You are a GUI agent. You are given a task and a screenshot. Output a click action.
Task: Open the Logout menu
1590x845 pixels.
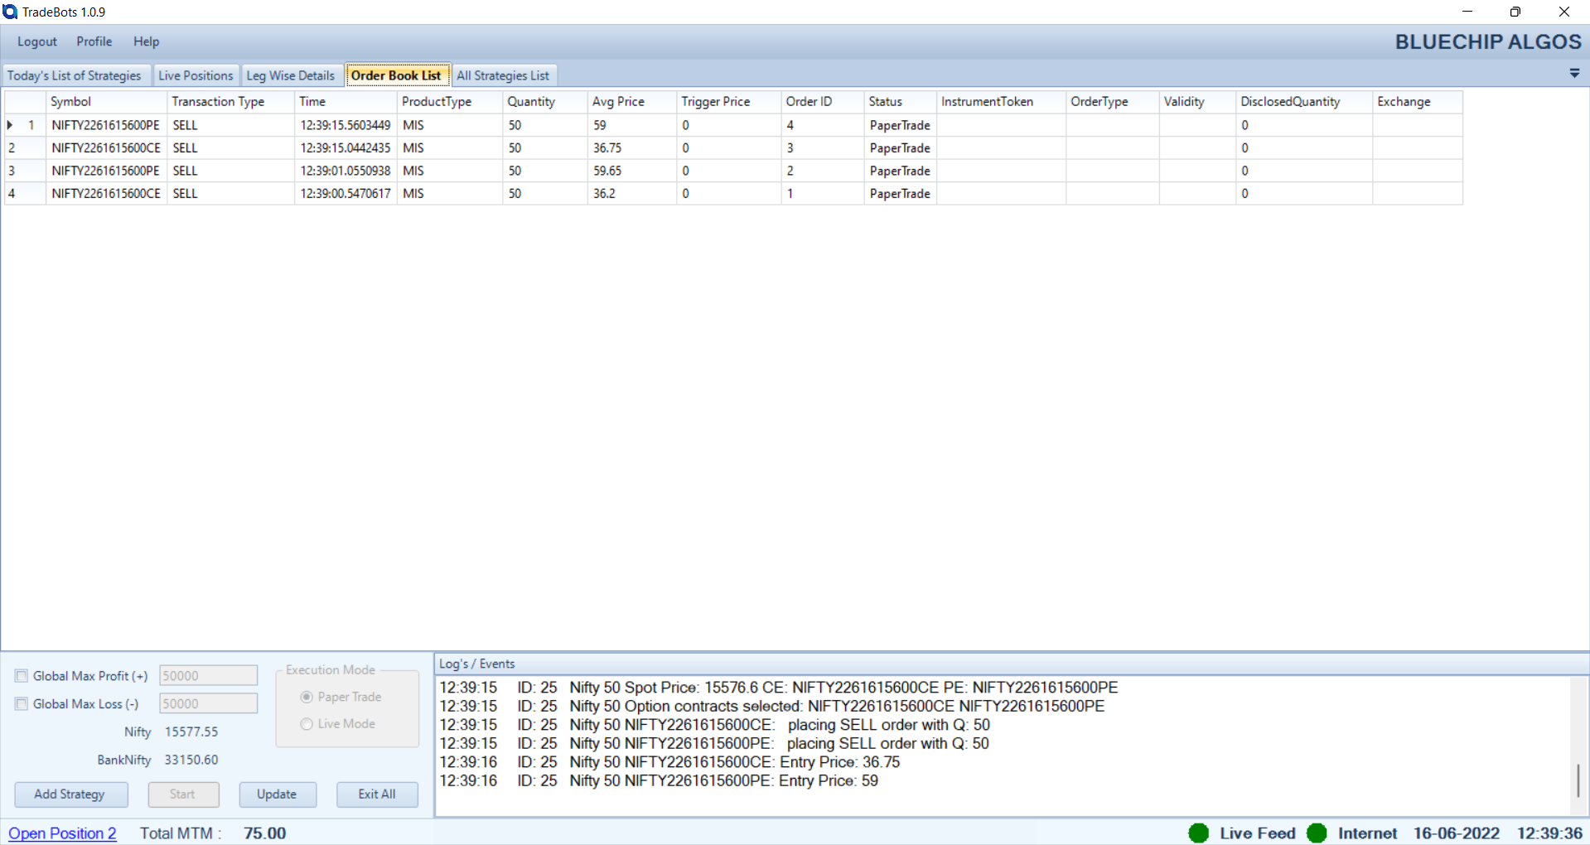(x=37, y=41)
